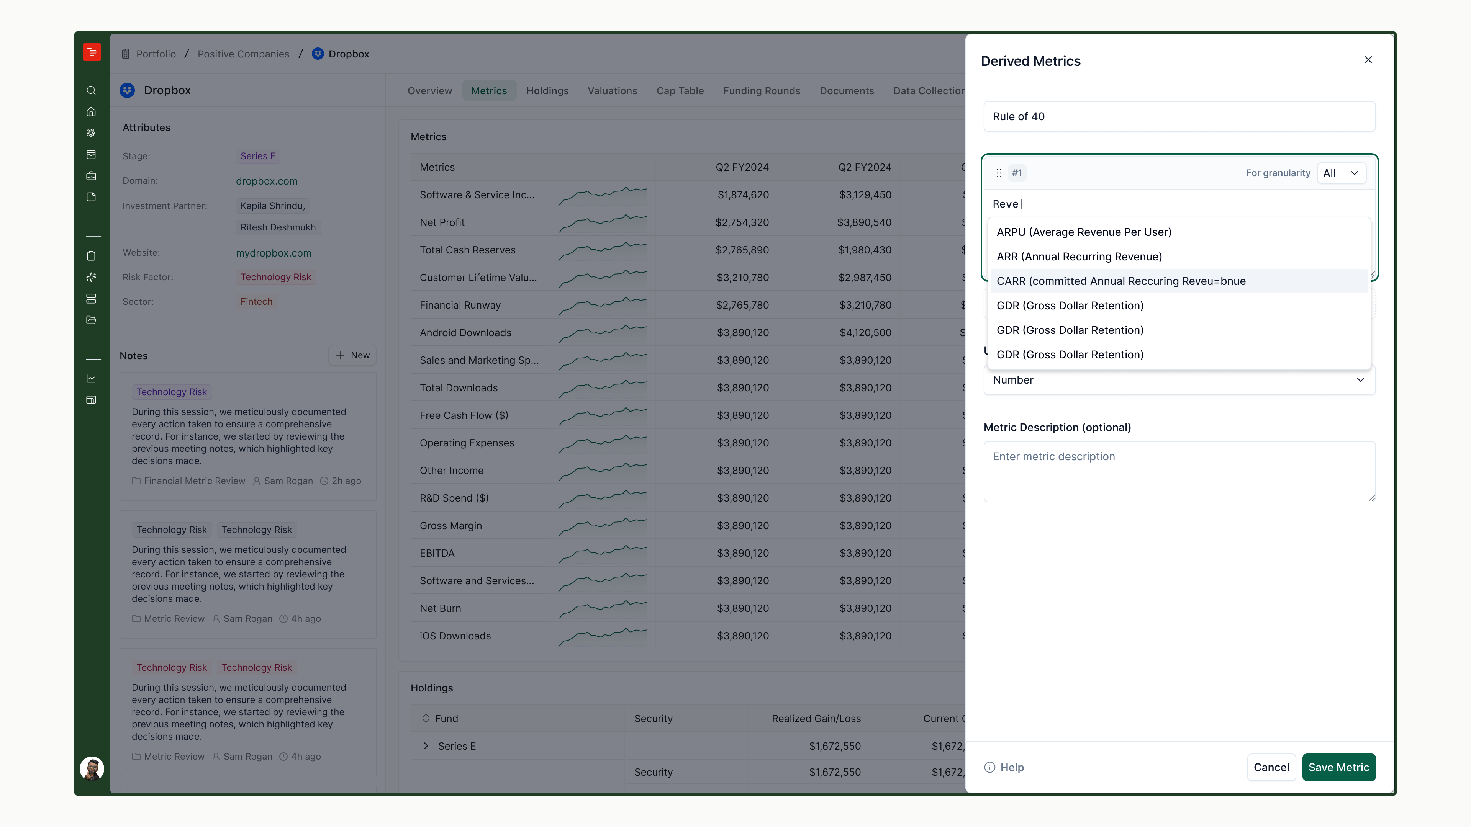
Task: Open the briefcase sidebar icon
Action: tap(92, 176)
